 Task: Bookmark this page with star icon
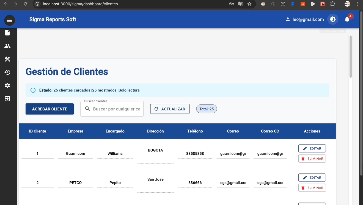pos(249,4)
